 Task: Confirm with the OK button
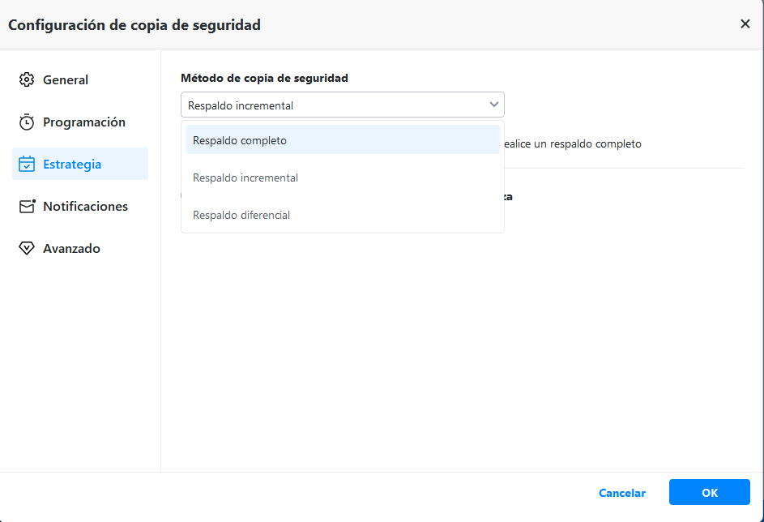point(709,492)
